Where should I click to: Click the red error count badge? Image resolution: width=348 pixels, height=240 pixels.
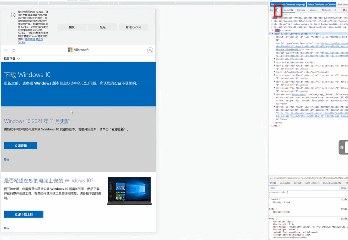pos(345,10)
